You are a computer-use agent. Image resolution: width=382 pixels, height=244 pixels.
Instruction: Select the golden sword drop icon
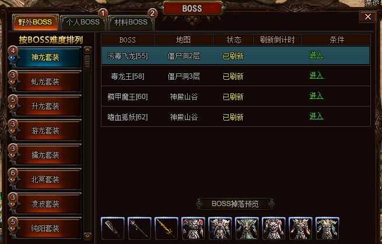166,228
